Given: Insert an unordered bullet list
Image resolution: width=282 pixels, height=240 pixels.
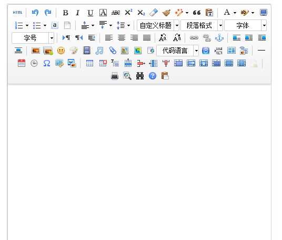Looking at the screenshot, I should point(37,25).
